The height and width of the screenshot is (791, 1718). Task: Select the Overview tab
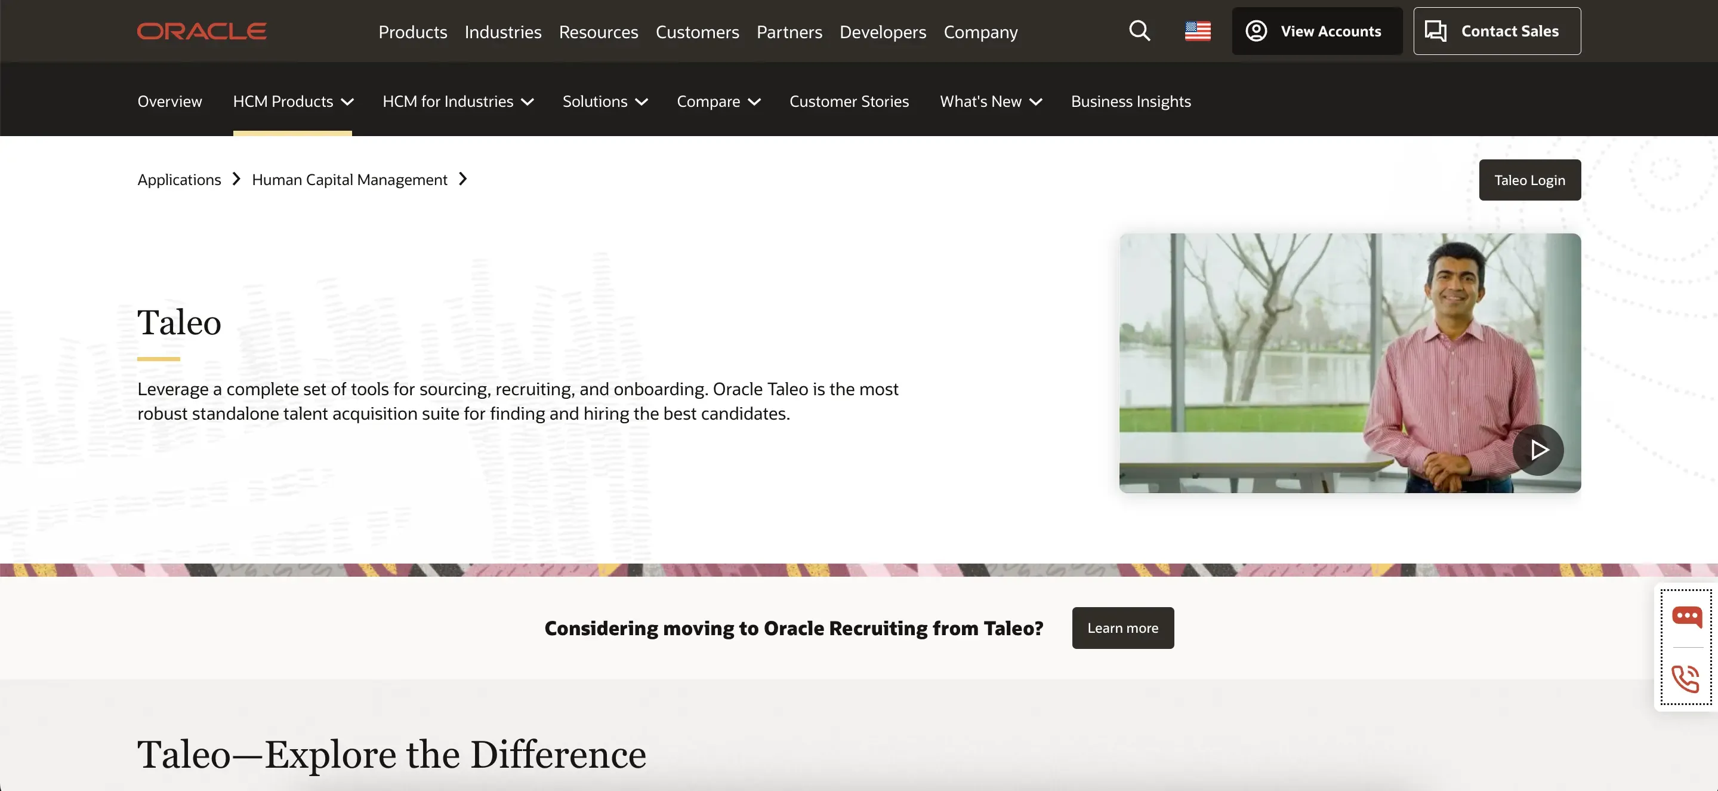[169, 101]
